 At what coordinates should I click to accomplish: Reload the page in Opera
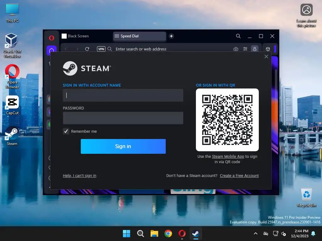[87, 49]
